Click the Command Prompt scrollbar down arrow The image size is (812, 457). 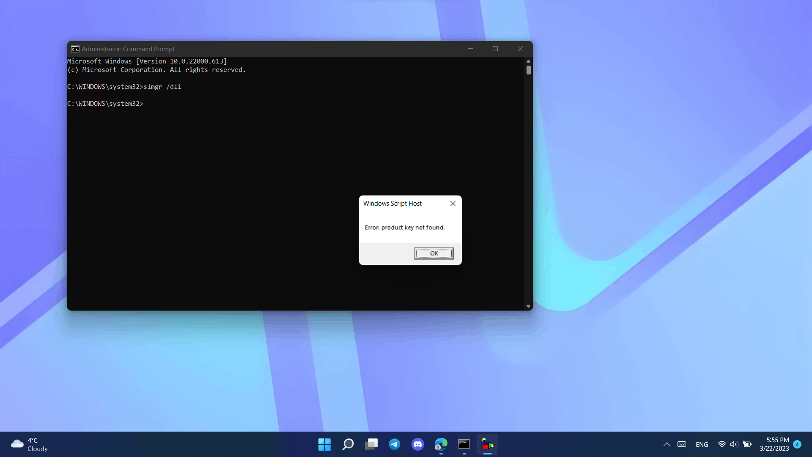[x=528, y=306]
